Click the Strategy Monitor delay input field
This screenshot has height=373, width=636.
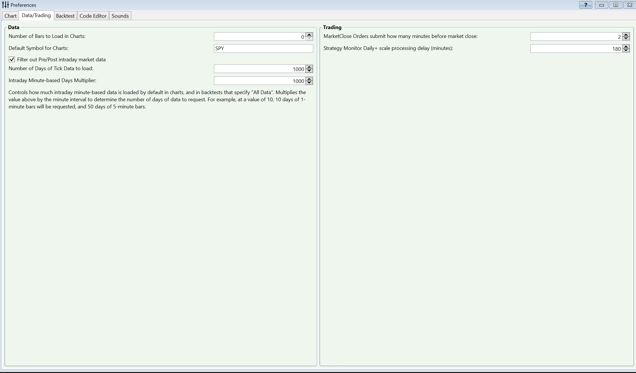pyautogui.click(x=576, y=48)
